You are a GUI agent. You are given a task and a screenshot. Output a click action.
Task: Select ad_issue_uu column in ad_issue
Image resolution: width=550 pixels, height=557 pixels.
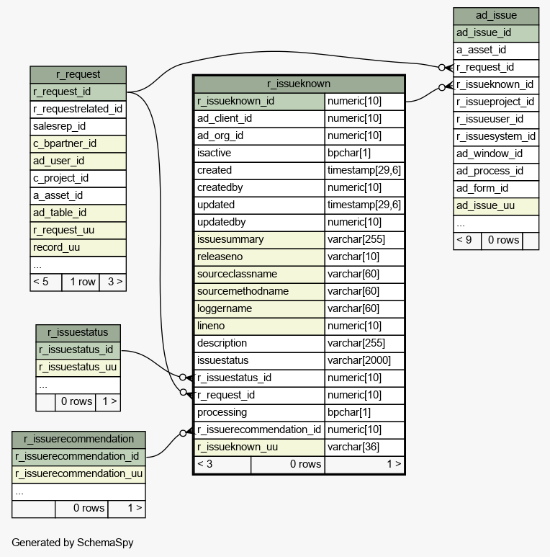click(x=496, y=206)
